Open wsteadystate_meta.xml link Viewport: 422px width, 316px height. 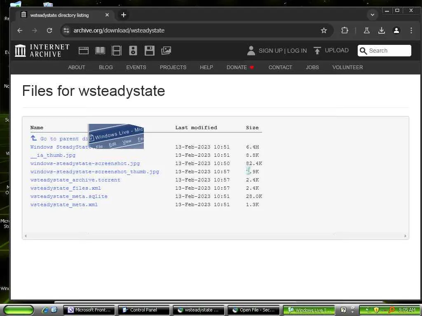[x=64, y=205]
